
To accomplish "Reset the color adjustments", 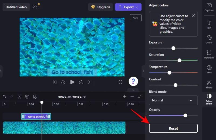I will (173, 128).
